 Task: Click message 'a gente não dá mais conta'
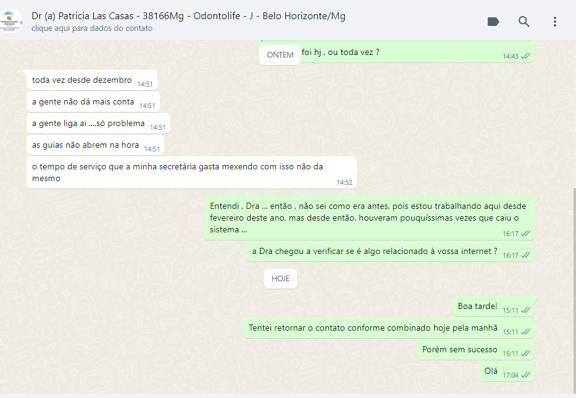[x=93, y=101]
